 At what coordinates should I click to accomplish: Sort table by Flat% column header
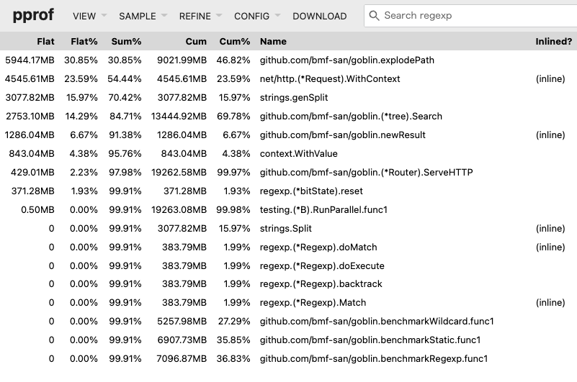pyautogui.click(x=84, y=42)
